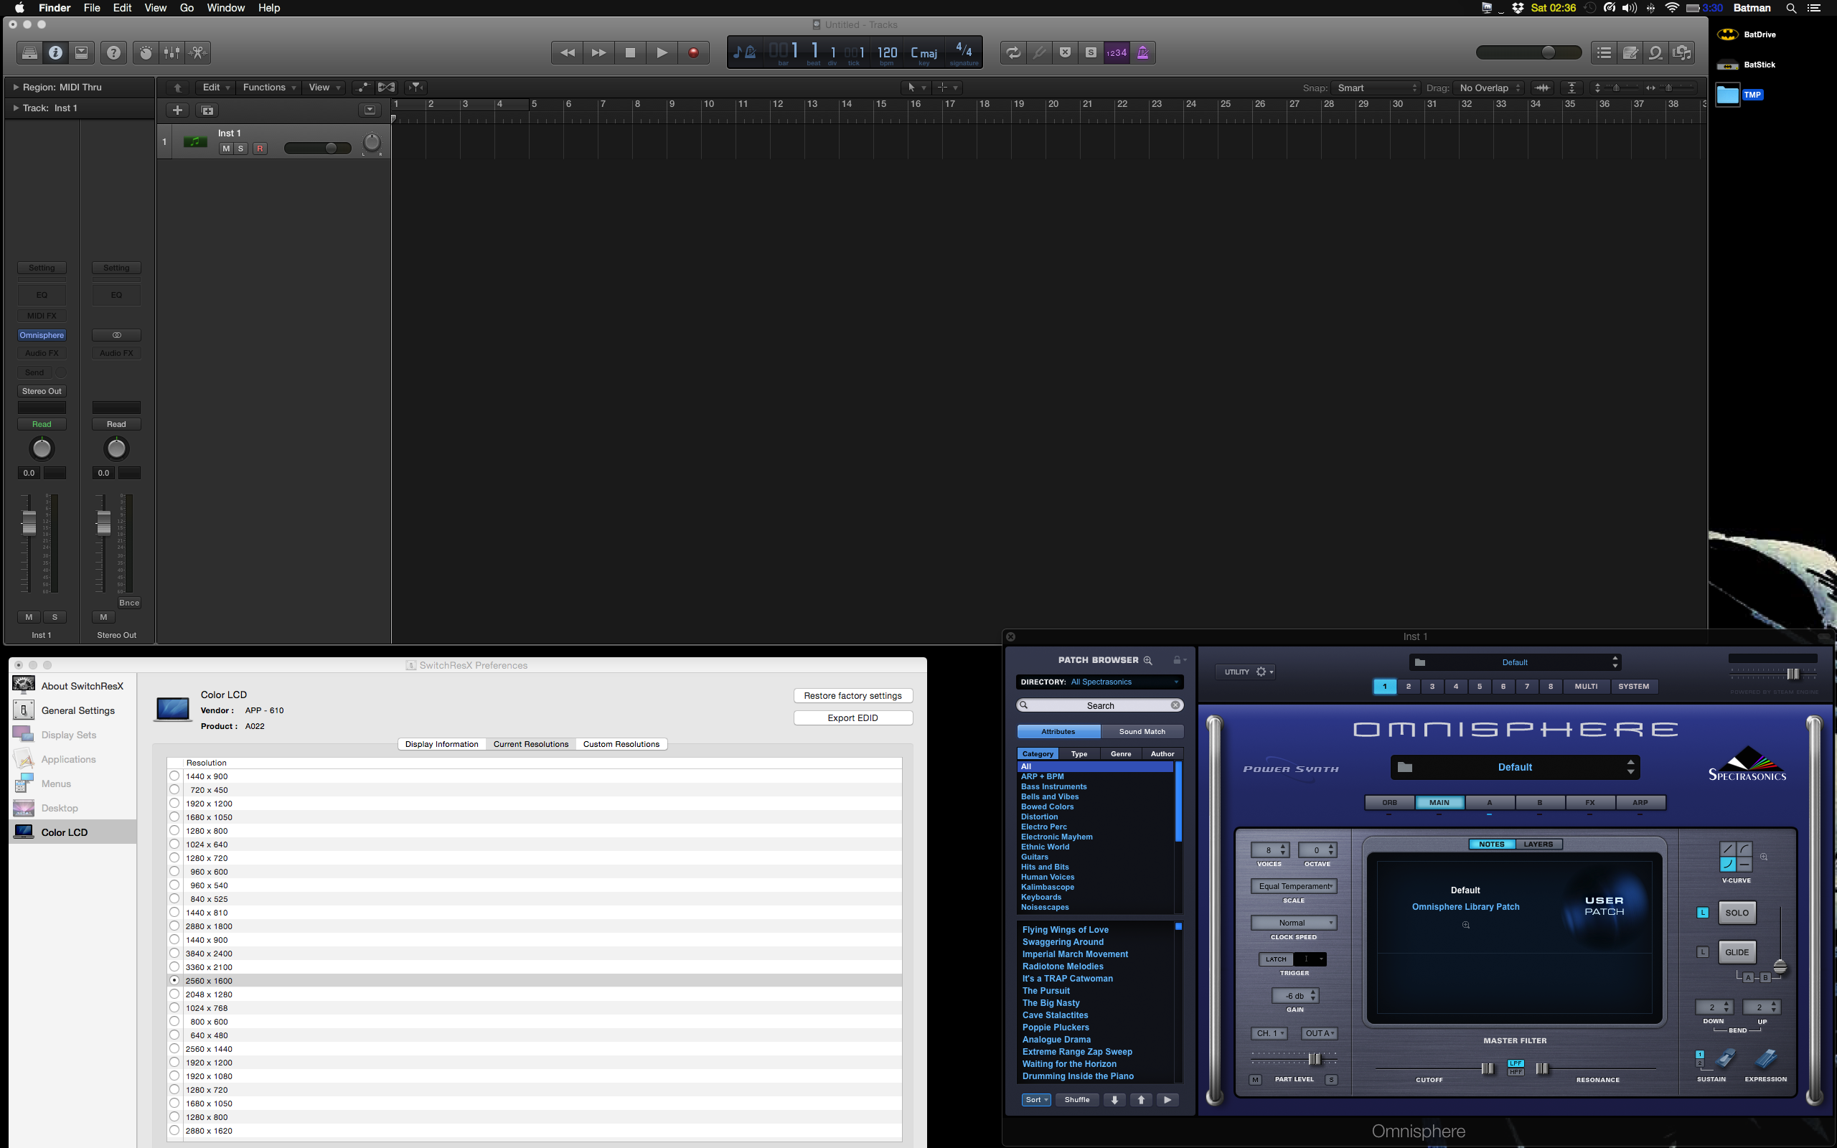
Task: Click the Fast Forward transport button
Action: (x=599, y=52)
